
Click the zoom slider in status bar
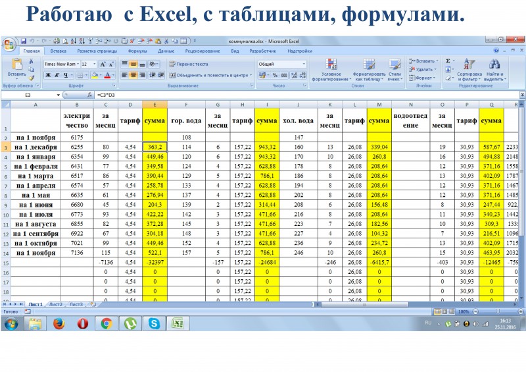[x=498, y=312]
